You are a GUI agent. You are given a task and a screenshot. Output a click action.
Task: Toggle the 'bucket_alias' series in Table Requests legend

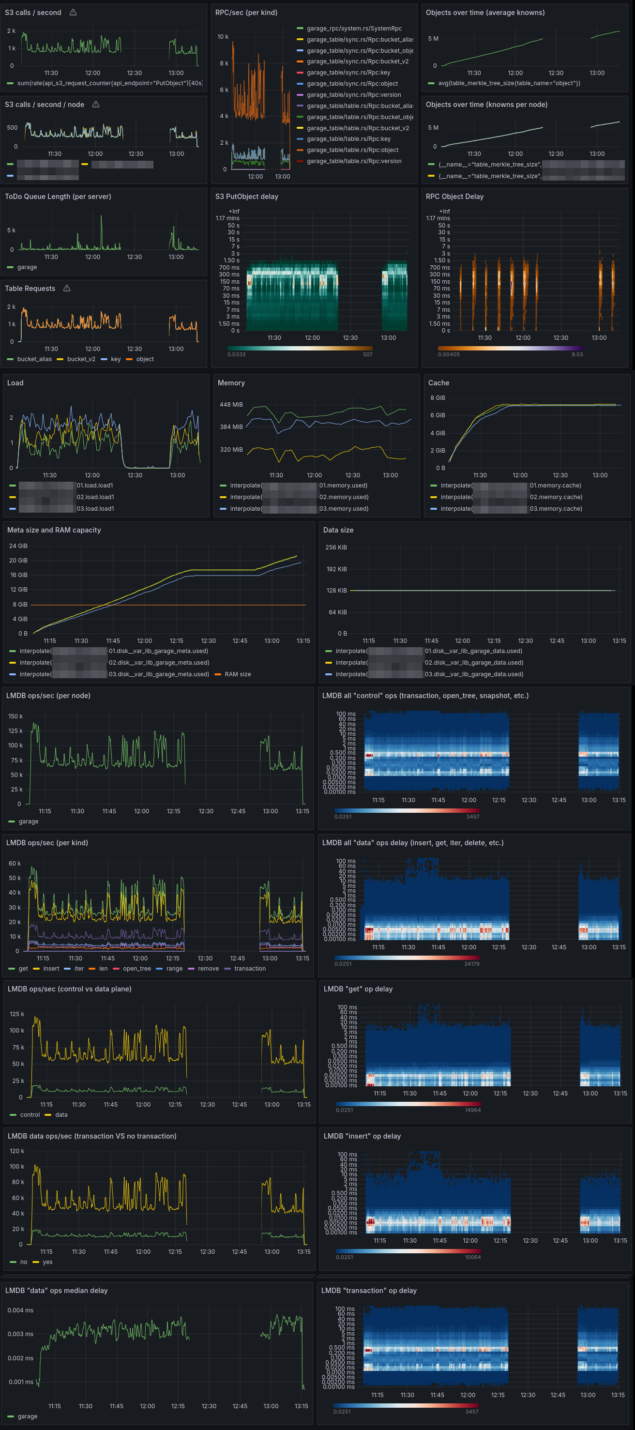click(34, 359)
